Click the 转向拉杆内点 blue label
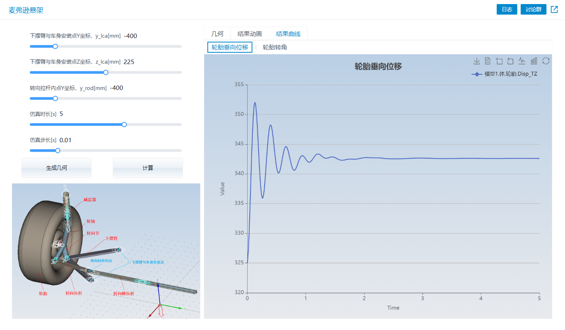565x330 pixels. coord(101,261)
